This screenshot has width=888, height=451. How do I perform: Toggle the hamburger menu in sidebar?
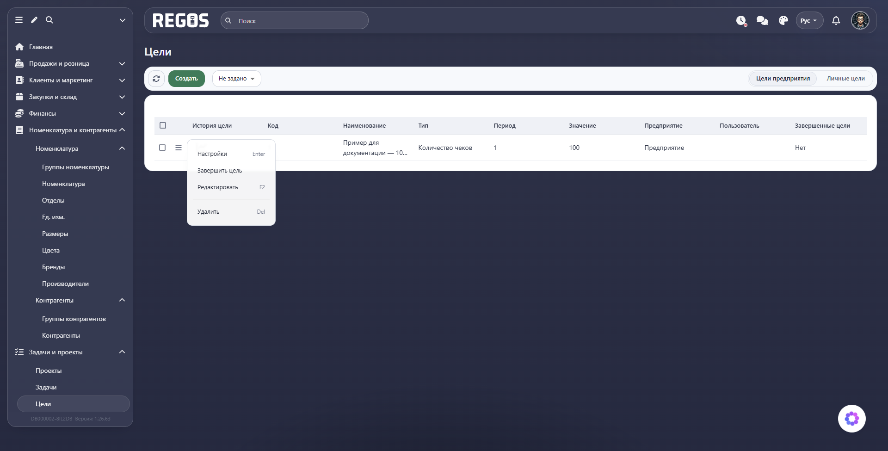coord(19,20)
